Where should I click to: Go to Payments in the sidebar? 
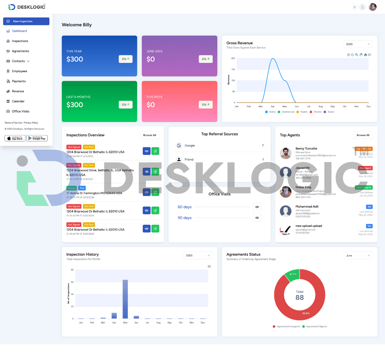point(19,81)
